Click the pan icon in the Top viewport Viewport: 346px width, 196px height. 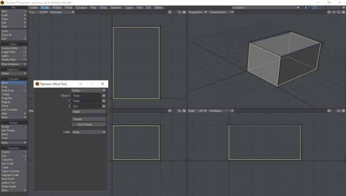tap(170, 12)
